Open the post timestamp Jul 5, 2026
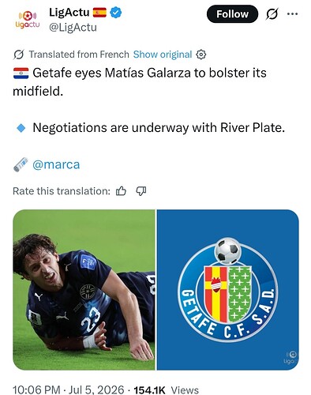The width and height of the screenshot is (311, 395). click(x=69, y=389)
